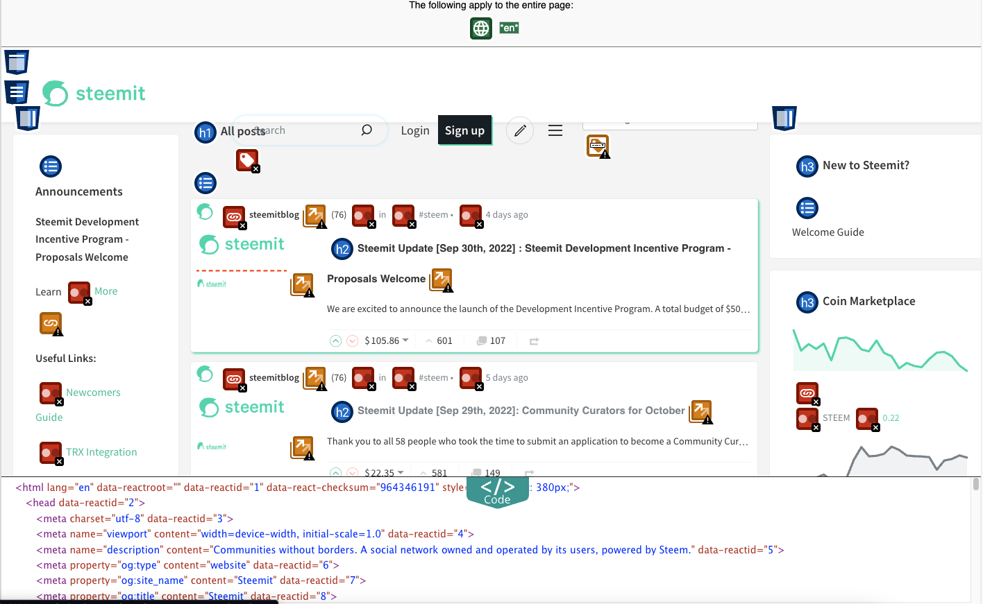Click the WAVE aside icon above New to Steemit panel
The height and width of the screenshot is (604, 983).
[x=784, y=119]
